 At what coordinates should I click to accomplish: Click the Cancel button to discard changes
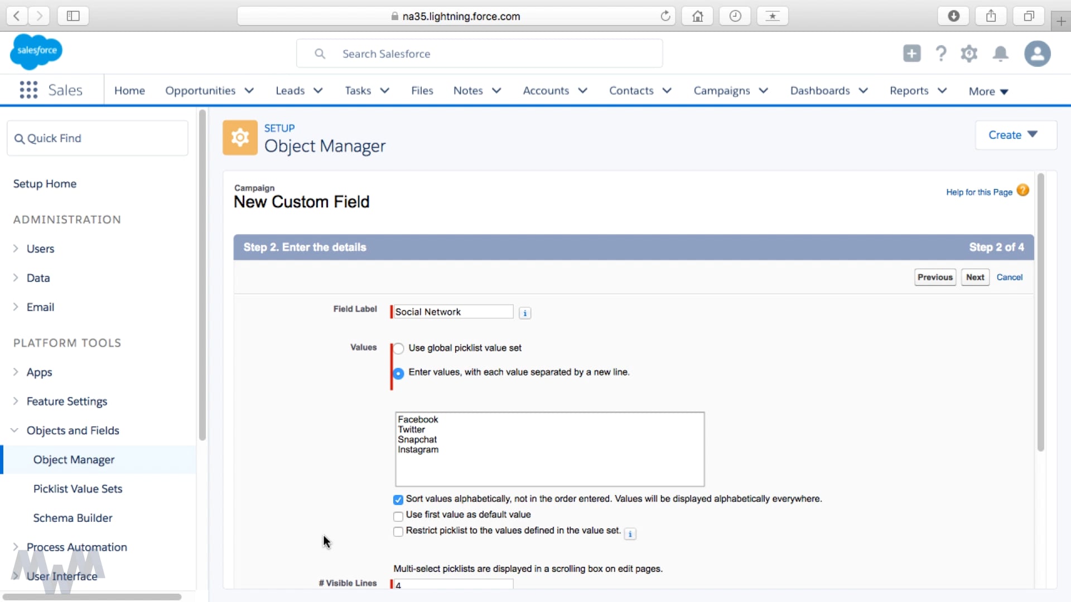coord(1009,277)
